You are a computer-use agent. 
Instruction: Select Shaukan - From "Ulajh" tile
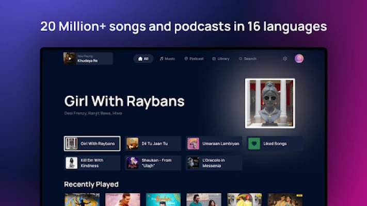pyautogui.click(x=153, y=163)
